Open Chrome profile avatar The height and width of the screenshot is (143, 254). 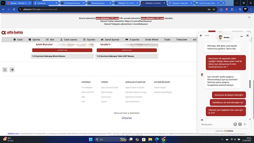click(246, 10)
